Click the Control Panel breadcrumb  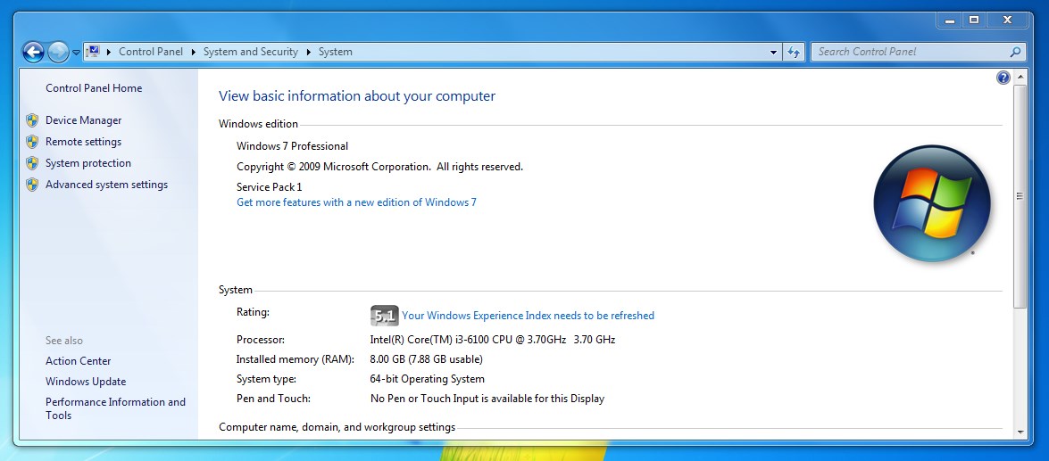(151, 52)
